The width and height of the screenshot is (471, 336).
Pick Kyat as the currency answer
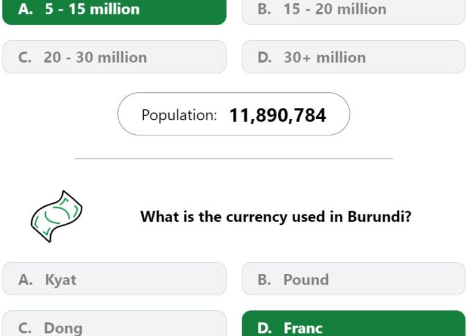point(114,279)
